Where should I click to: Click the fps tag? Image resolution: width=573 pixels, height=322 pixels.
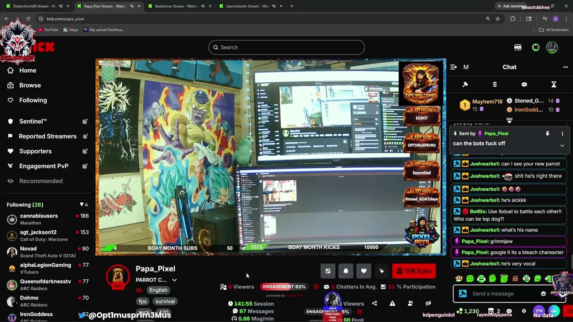142,301
